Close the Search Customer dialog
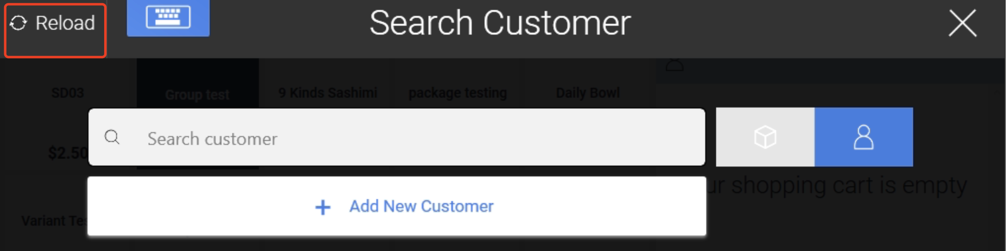This screenshot has width=1006, height=251. [x=962, y=23]
